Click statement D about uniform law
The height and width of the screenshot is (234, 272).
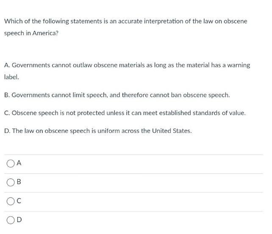click(98, 131)
